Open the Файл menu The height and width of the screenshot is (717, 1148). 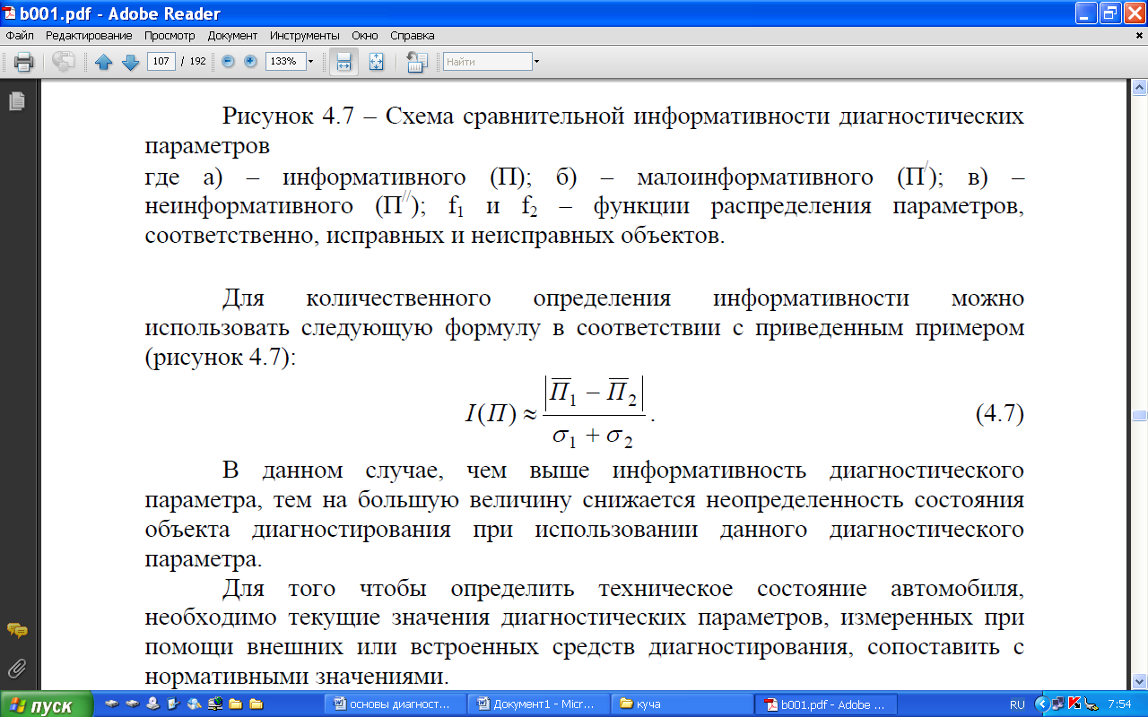20,36
